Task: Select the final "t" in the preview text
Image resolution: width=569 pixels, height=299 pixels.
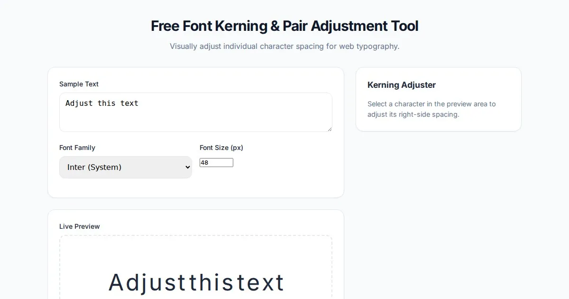Action: (279, 283)
